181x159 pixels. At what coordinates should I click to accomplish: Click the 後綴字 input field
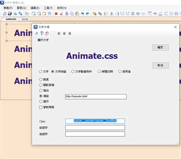(95, 134)
